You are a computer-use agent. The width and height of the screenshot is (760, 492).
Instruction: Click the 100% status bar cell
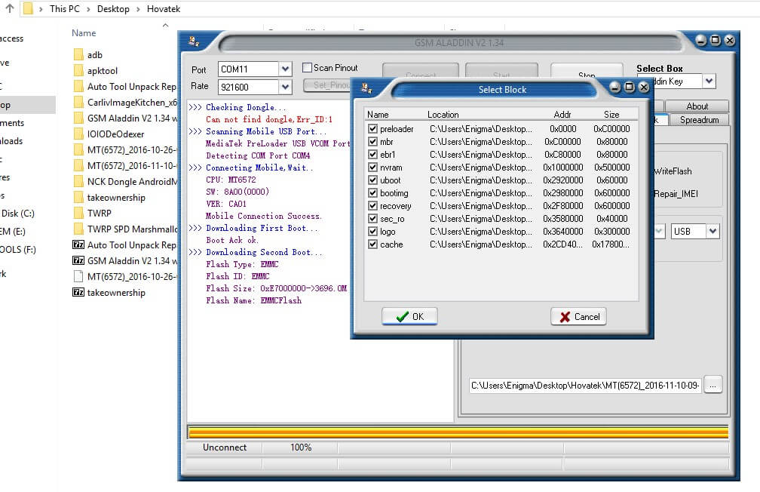click(301, 447)
